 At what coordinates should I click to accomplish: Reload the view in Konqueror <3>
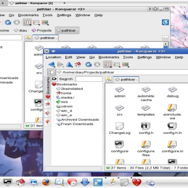(88, 64)
